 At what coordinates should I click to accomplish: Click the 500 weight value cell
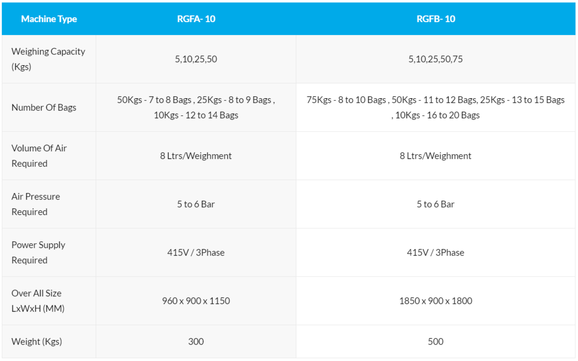click(x=436, y=342)
